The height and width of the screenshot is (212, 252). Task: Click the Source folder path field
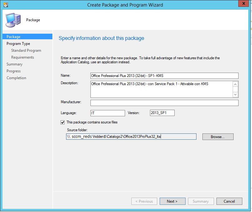131,137
